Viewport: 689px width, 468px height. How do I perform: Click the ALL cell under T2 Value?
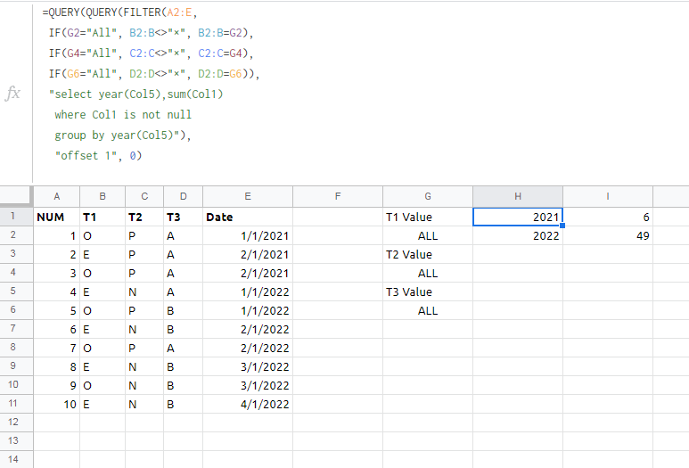click(428, 273)
